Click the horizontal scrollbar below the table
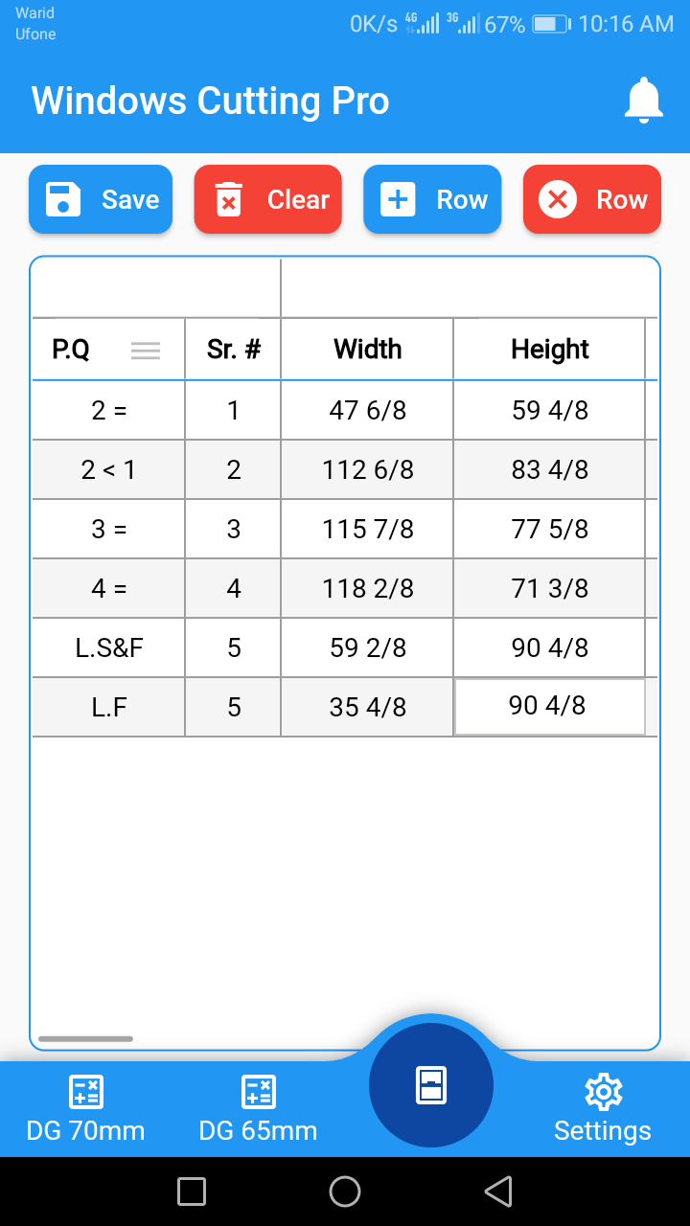 click(x=85, y=1038)
